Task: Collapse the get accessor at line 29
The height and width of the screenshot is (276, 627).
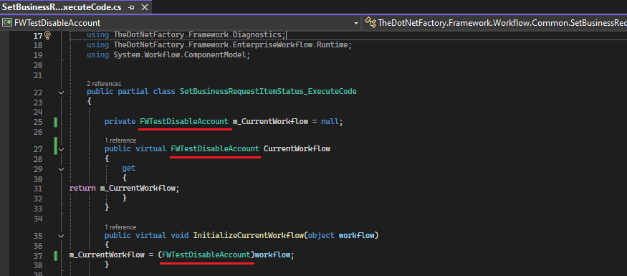Action: click(61, 168)
